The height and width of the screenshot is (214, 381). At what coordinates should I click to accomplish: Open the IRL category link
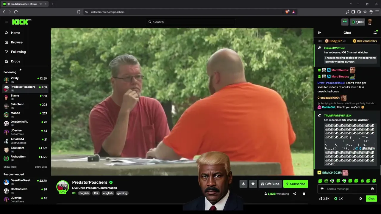74,193
